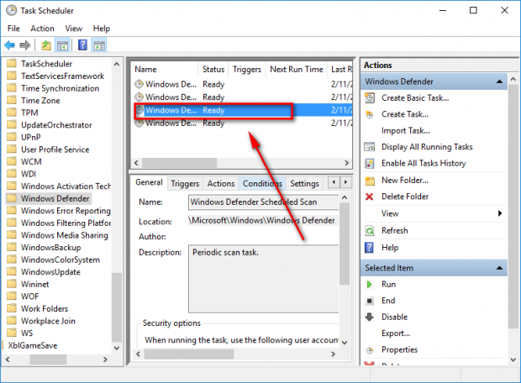This screenshot has width=521, height=383.
Task: Click the Enable All Tasks History icon
Action: pos(370,163)
